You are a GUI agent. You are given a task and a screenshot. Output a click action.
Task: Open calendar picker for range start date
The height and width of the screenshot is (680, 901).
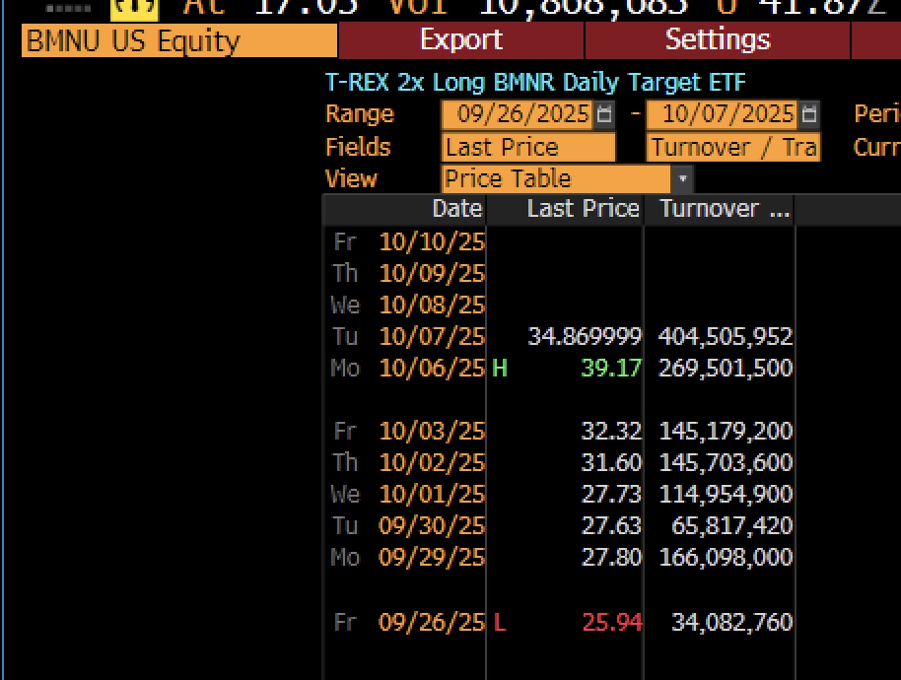tap(604, 114)
